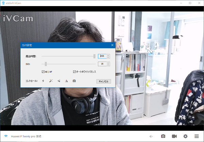This screenshot has height=142, width=204.
Task: Unmute the audio speaker icon
Action: point(151,136)
